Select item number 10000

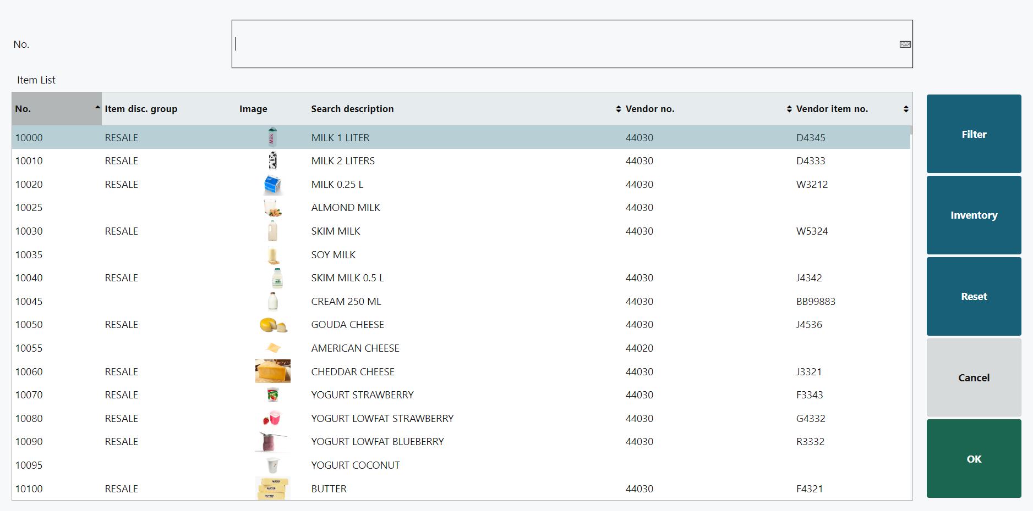coord(29,138)
